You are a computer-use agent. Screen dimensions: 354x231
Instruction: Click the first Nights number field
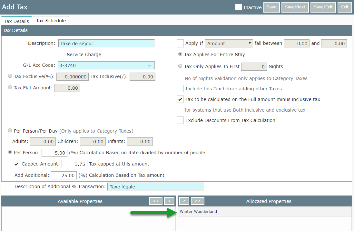[254, 67]
